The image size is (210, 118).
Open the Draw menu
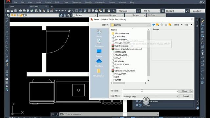pos(66,2)
